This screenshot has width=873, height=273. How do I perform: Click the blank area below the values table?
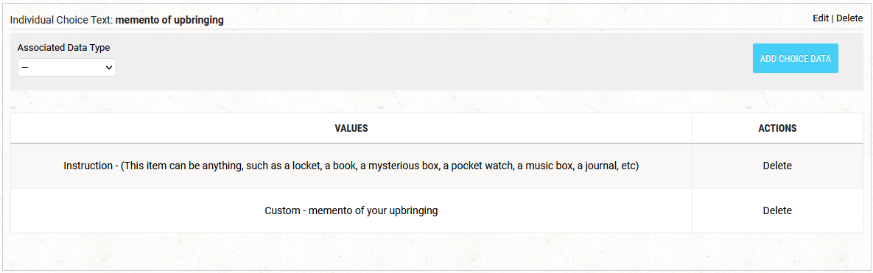click(x=436, y=250)
